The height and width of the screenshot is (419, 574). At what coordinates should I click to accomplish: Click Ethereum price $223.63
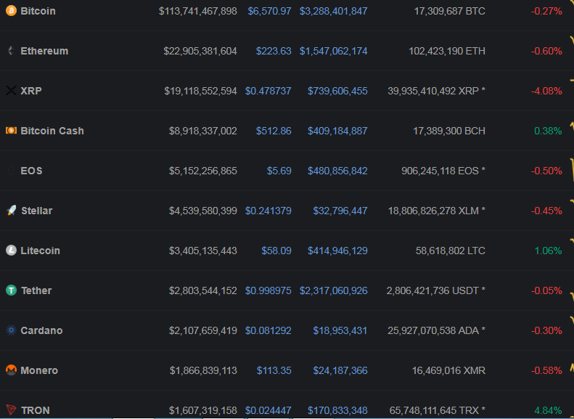(274, 51)
